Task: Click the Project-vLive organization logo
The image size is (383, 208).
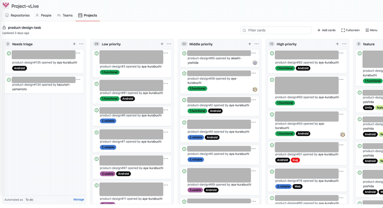Action: (x=6, y=5)
